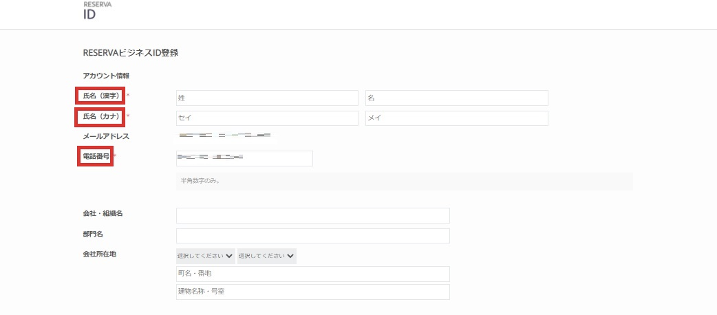Click the セイ katakana surname field
The image size is (717, 315).
[267, 118]
